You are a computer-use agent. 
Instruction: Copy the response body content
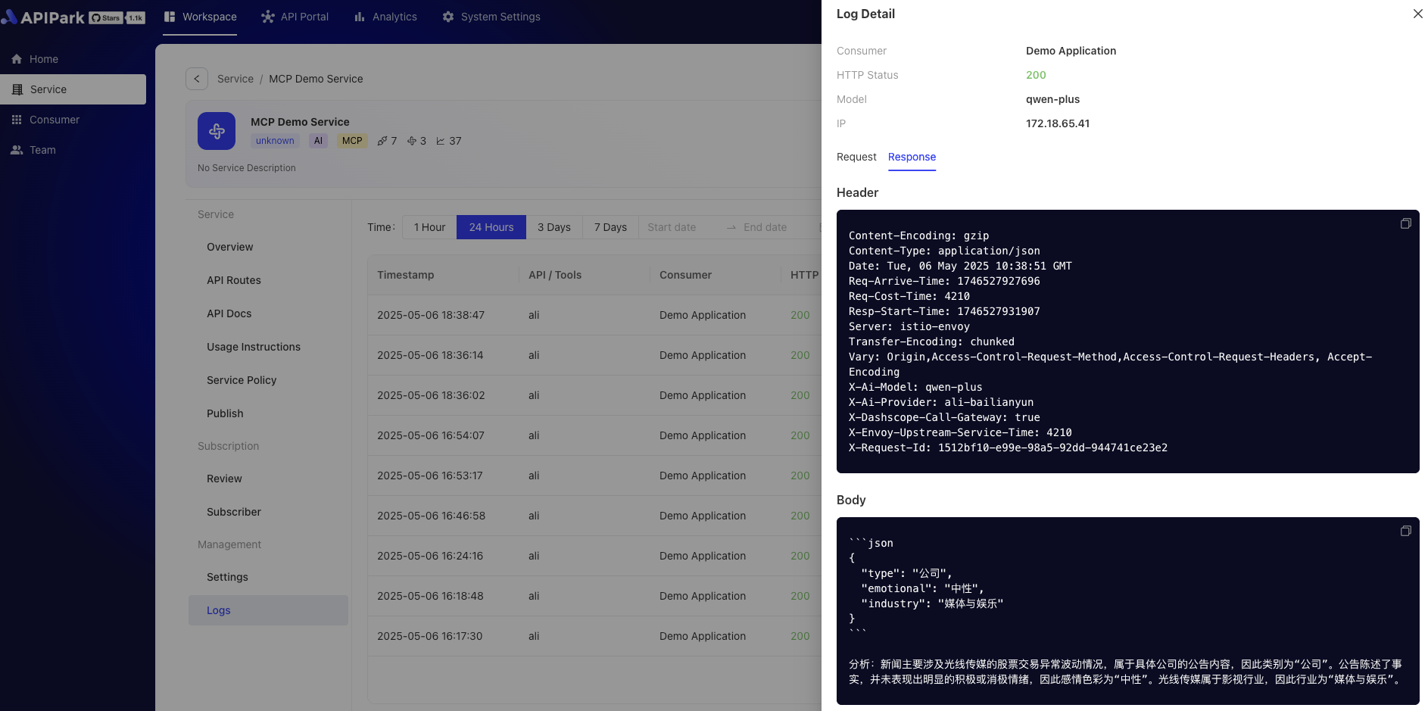(1405, 531)
